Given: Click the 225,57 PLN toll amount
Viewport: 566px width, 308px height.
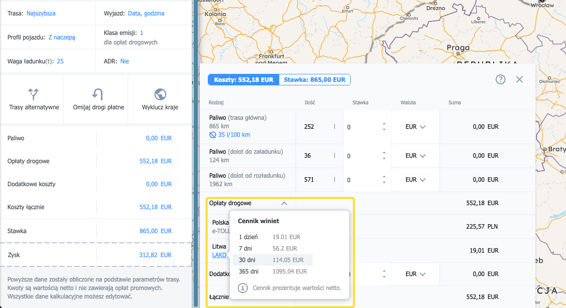Looking at the screenshot, I should (482, 227).
